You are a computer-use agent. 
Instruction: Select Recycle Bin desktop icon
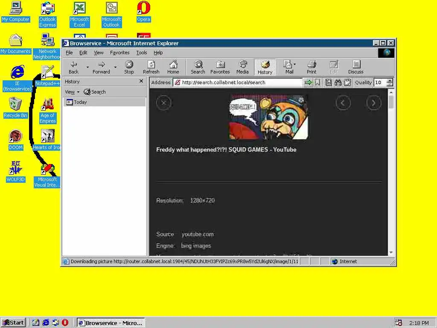[16, 108]
